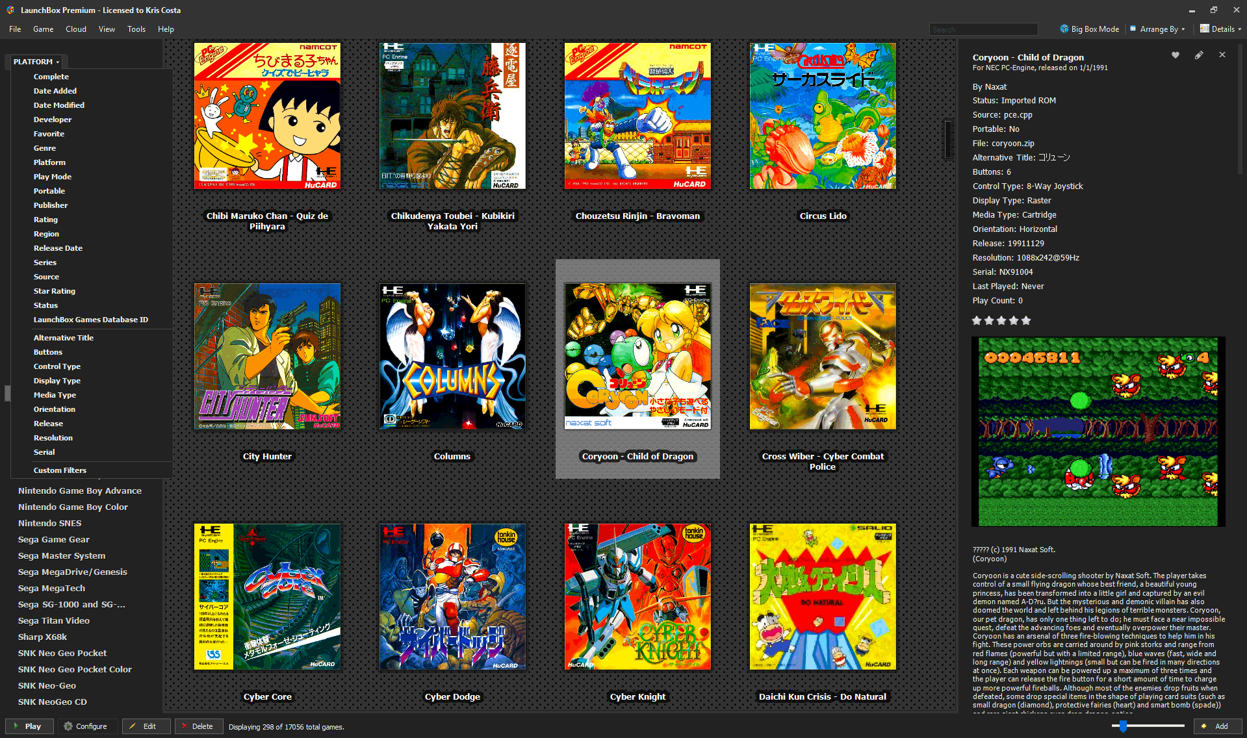Viewport: 1247px width, 738px height.
Task: Select Control Type filter option
Action: (57, 366)
